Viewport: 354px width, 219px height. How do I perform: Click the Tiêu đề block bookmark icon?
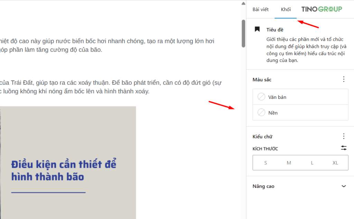pyautogui.click(x=257, y=29)
